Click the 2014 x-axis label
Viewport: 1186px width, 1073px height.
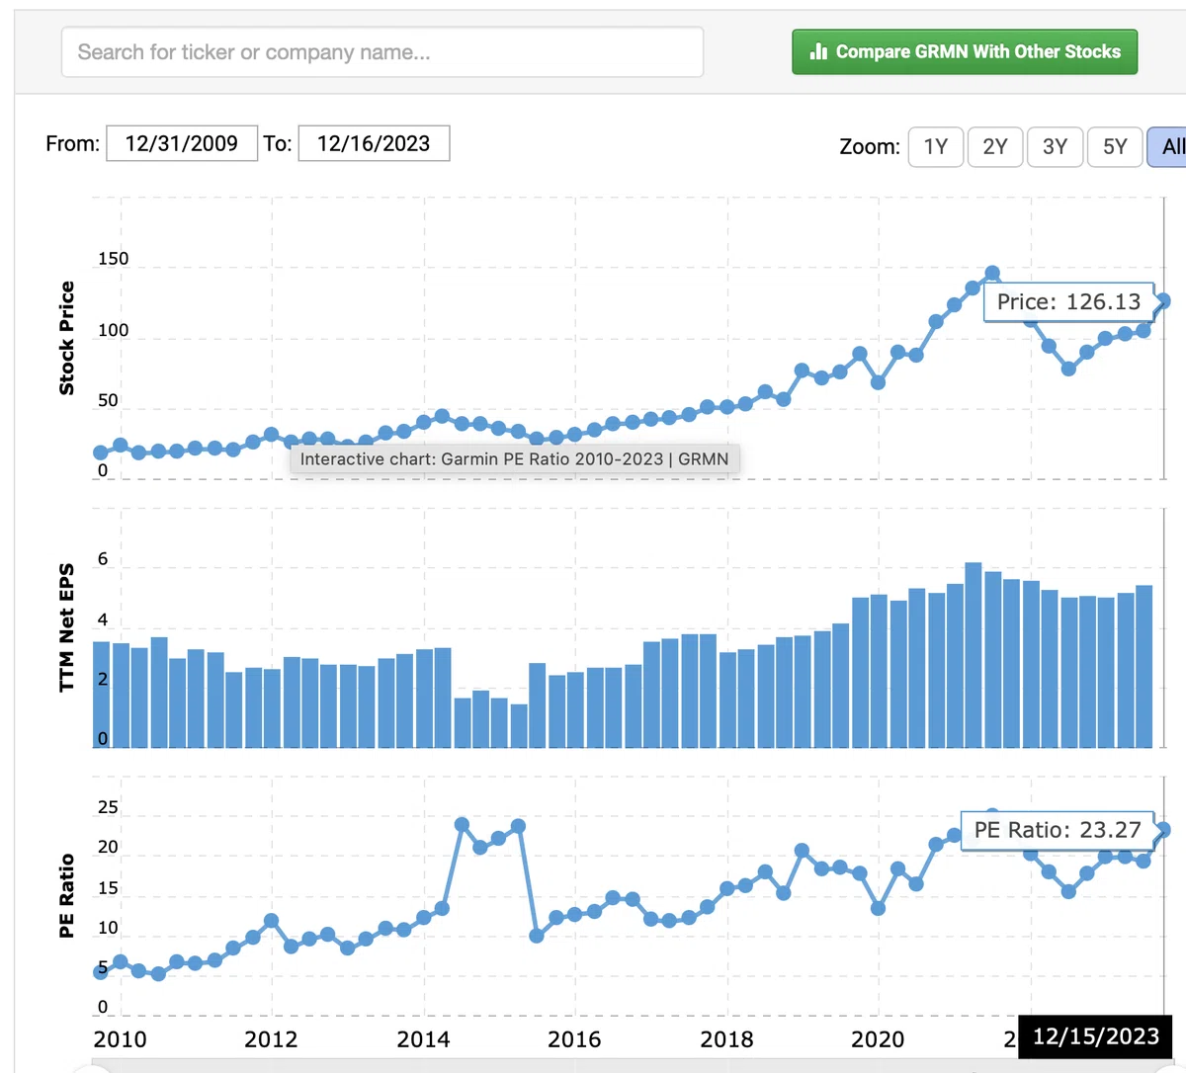tap(423, 1039)
